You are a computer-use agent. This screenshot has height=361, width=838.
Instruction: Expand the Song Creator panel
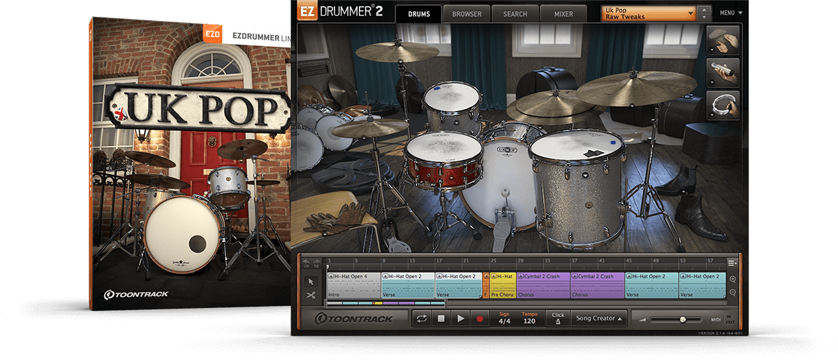[598, 318]
